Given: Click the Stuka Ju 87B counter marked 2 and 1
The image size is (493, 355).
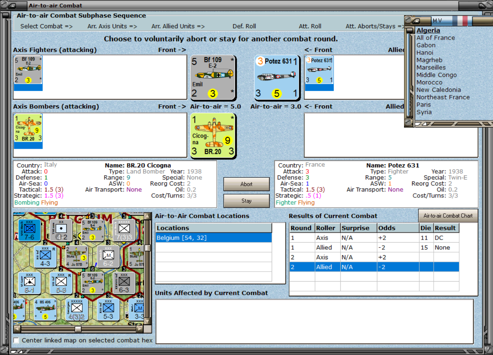Looking at the screenshot, I should click(76, 256).
